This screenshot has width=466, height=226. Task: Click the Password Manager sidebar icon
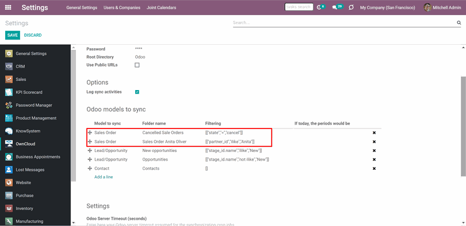tap(9, 105)
